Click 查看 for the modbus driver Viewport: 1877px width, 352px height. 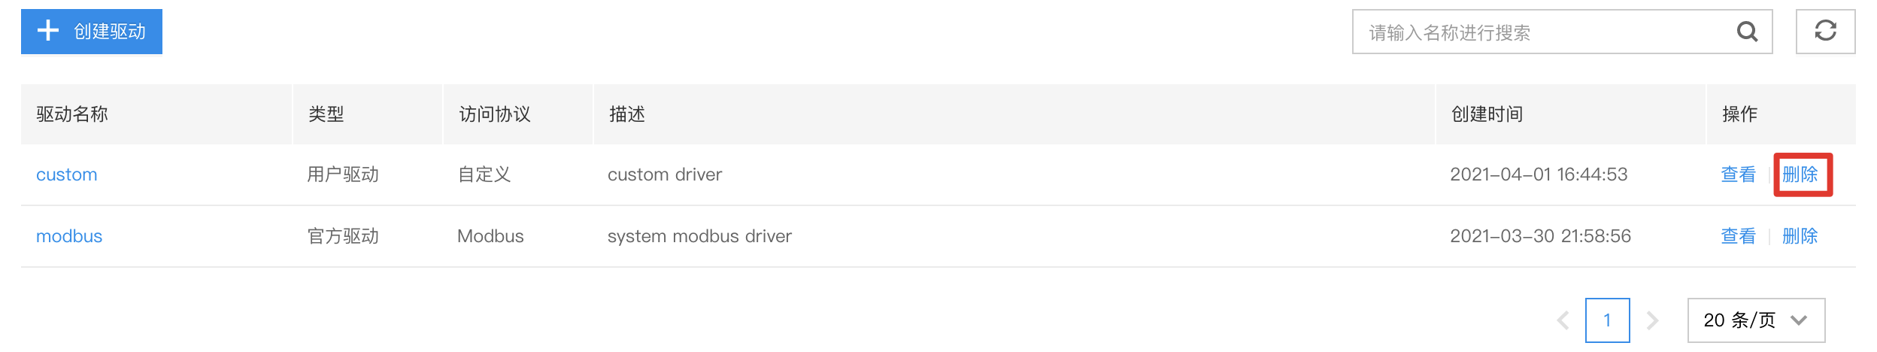[x=1738, y=236]
